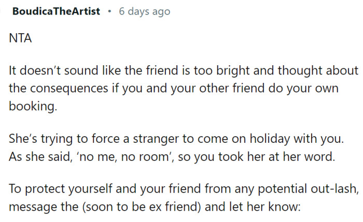The image size is (363, 222).
Task: Click the "6 days ago" timestamp
Action: pyautogui.click(x=144, y=11)
